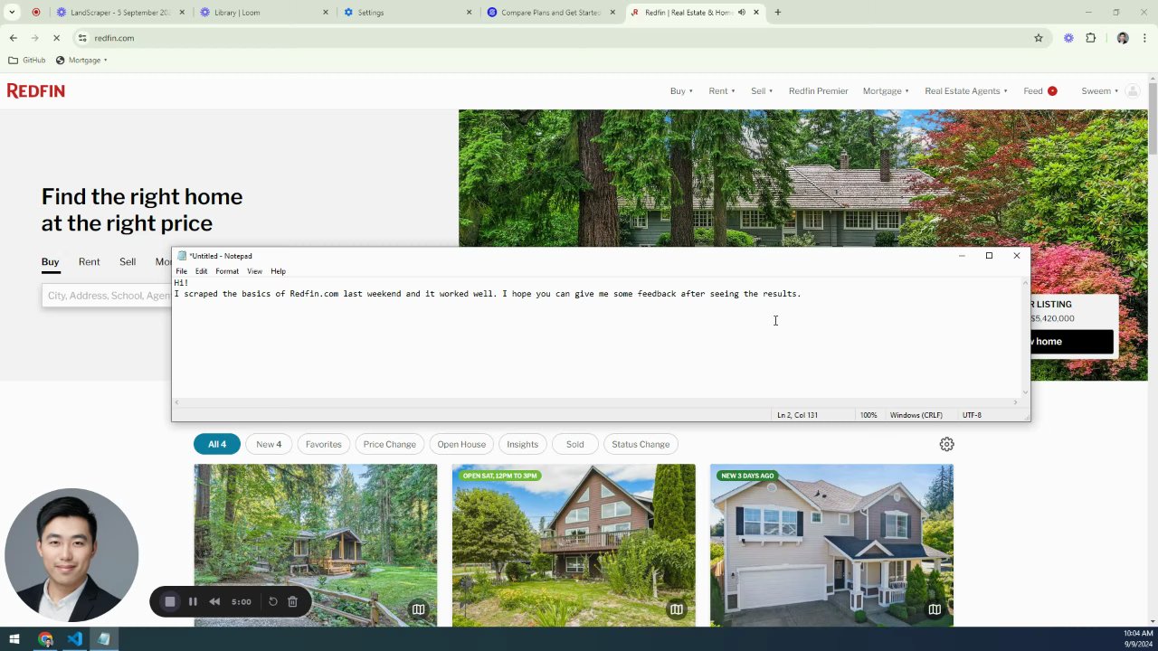1158x651 pixels.
Task: Switch to Compare Plans tab
Action: 550,13
